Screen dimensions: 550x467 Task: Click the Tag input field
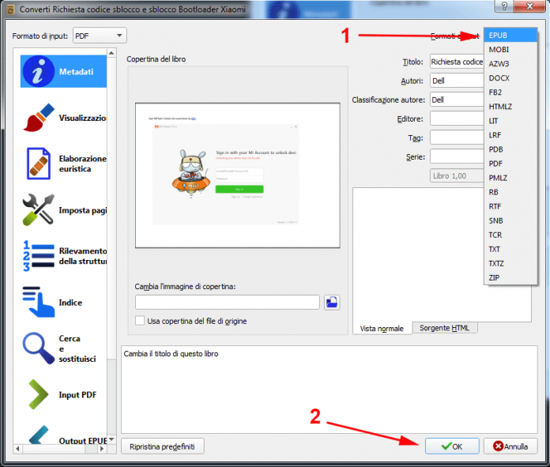click(457, 137)
